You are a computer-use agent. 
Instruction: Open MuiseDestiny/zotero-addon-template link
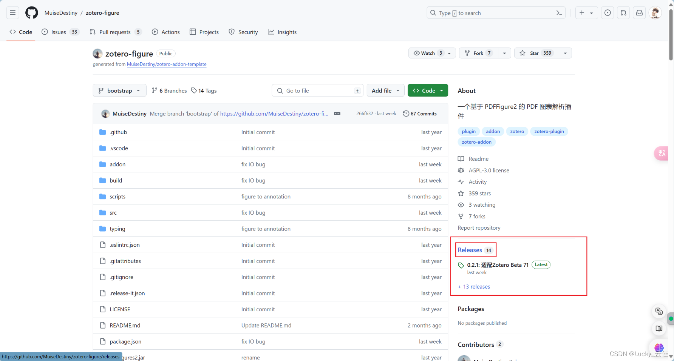[167, 64]
